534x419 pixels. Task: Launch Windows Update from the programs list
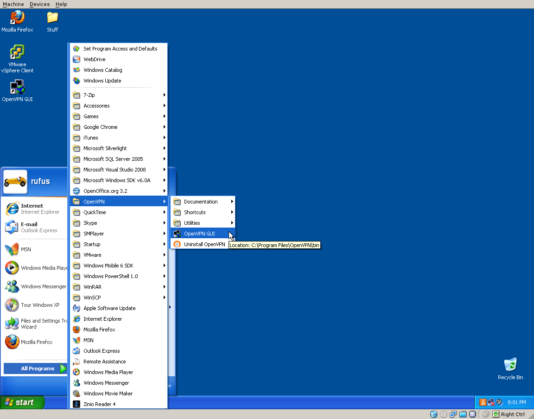(119, 81)
